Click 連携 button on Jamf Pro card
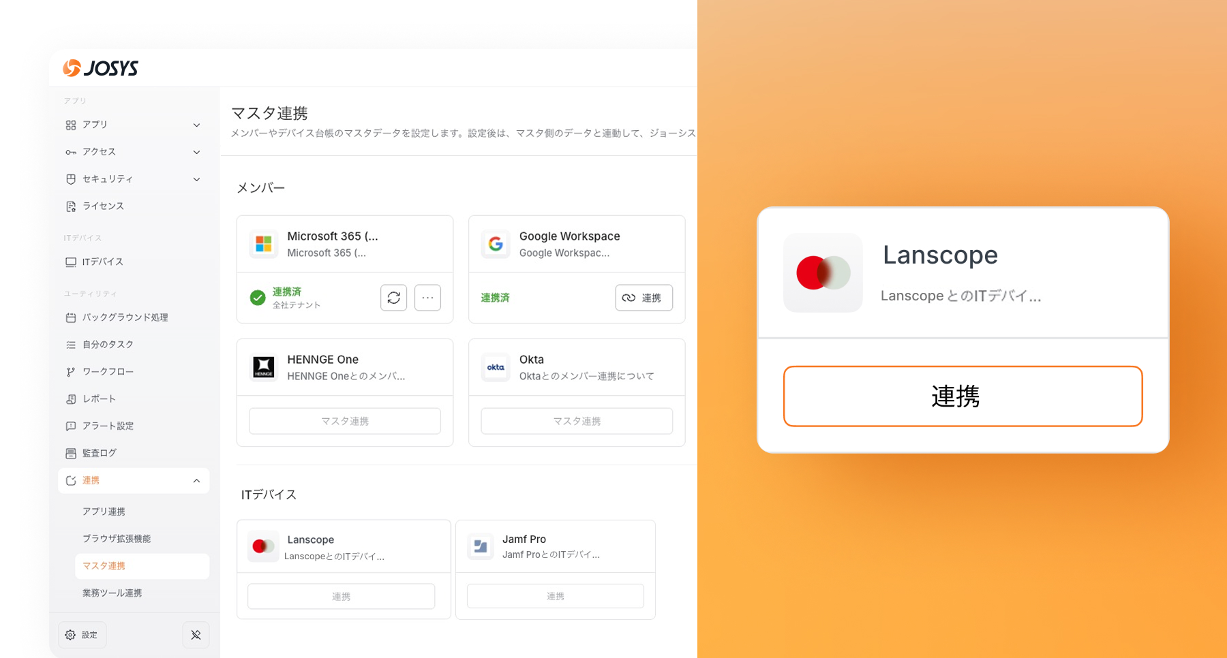This screenshot has width=1227, height=658. click(x=556, y=596)
